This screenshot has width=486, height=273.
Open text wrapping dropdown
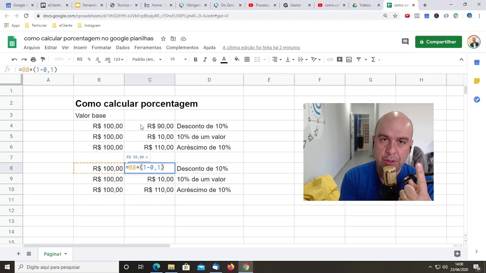point(303,60)
